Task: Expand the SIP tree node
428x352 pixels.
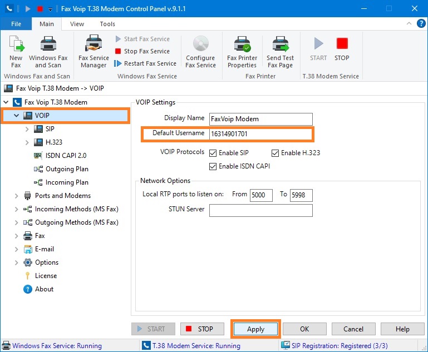Action: pos(27,129)
